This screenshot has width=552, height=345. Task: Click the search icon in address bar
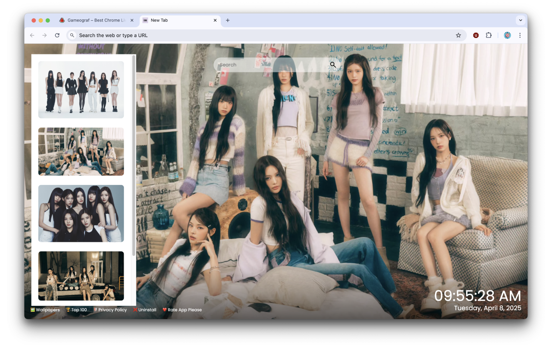[x=72, y=35]
